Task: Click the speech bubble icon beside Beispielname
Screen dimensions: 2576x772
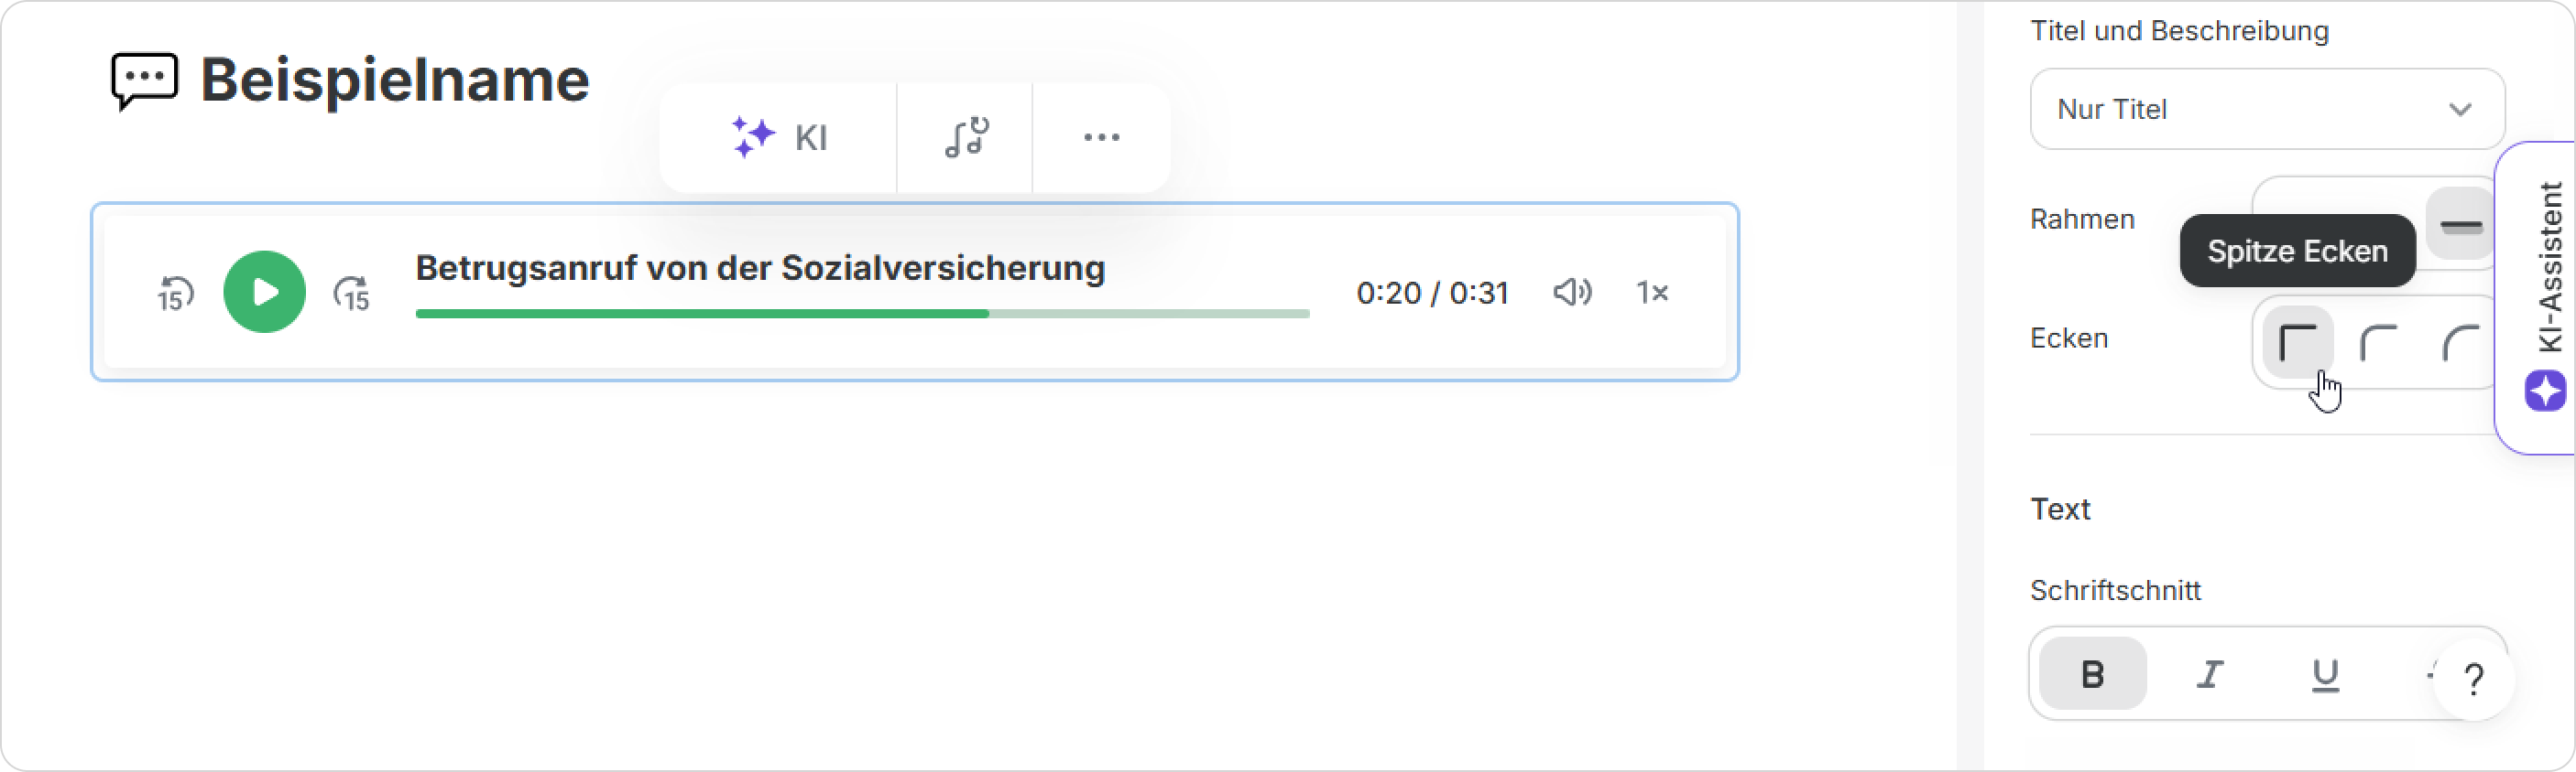Action: tap(145, 80)
